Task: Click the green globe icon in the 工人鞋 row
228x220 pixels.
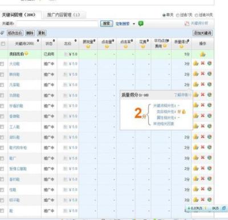Action: [209, 126]
